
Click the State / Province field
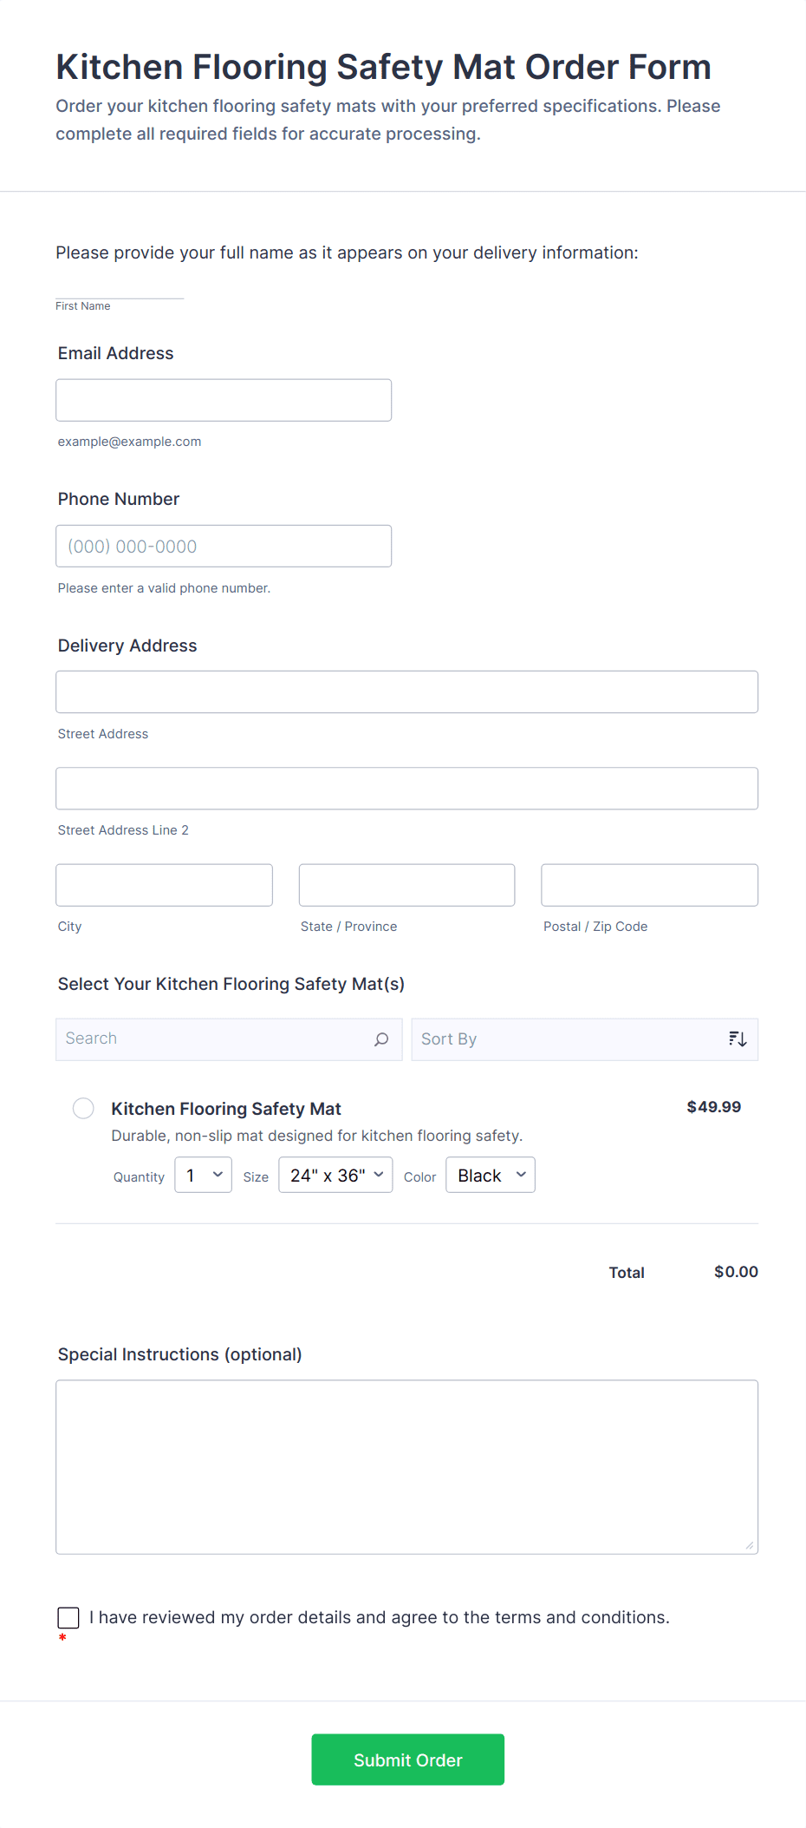(x=406, y=885)
